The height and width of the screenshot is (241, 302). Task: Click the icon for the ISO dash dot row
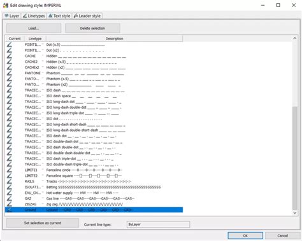[x=9, y=136]
